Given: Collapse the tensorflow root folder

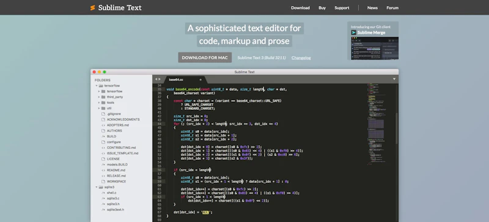Looking at the screenshot, I should 97,85.
